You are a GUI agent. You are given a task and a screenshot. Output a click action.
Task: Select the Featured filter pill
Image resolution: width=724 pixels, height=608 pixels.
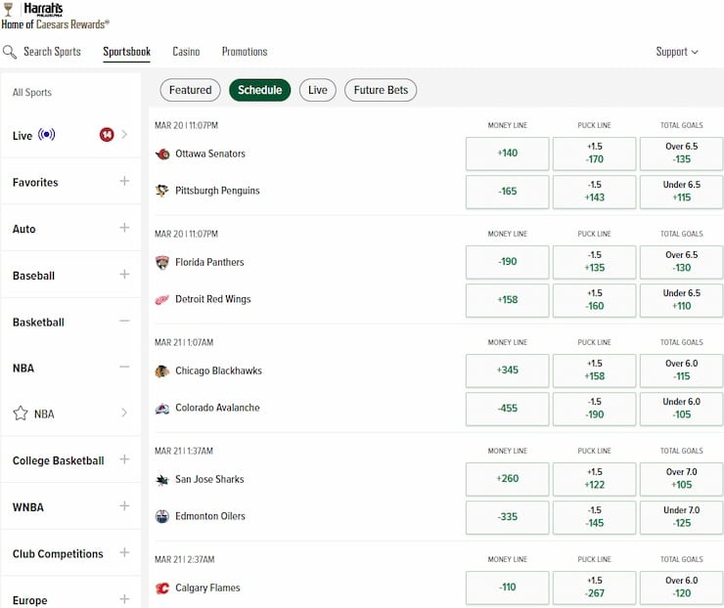tap(190, 90)
